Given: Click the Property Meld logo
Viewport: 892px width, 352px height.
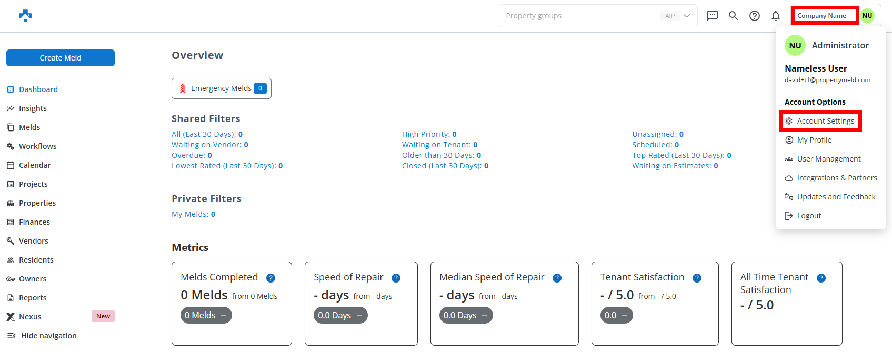Looking at the screenshot, I should click(25, 16).
